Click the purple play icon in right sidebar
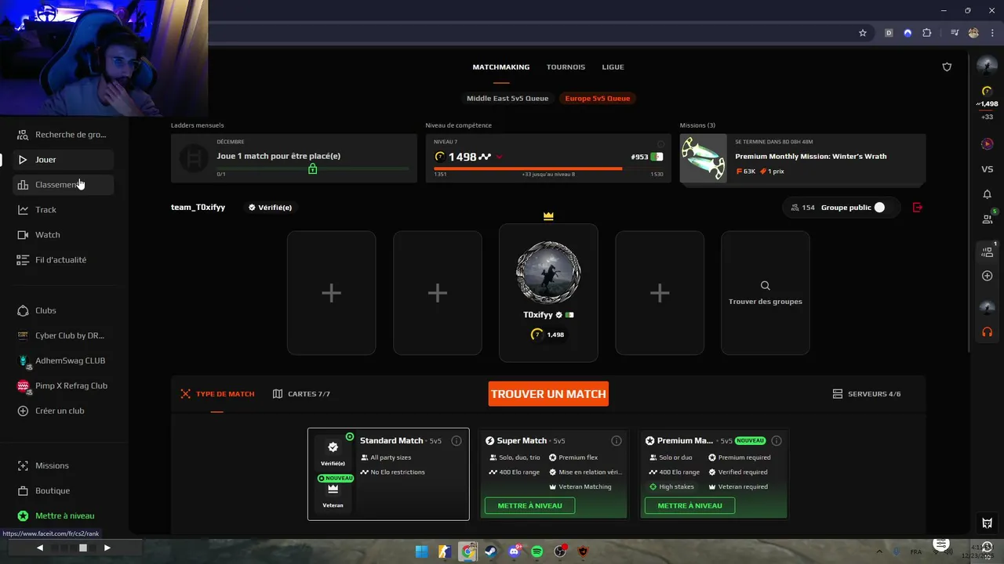The width and height of the screenshot is (1004, 564). click(987, 144)
